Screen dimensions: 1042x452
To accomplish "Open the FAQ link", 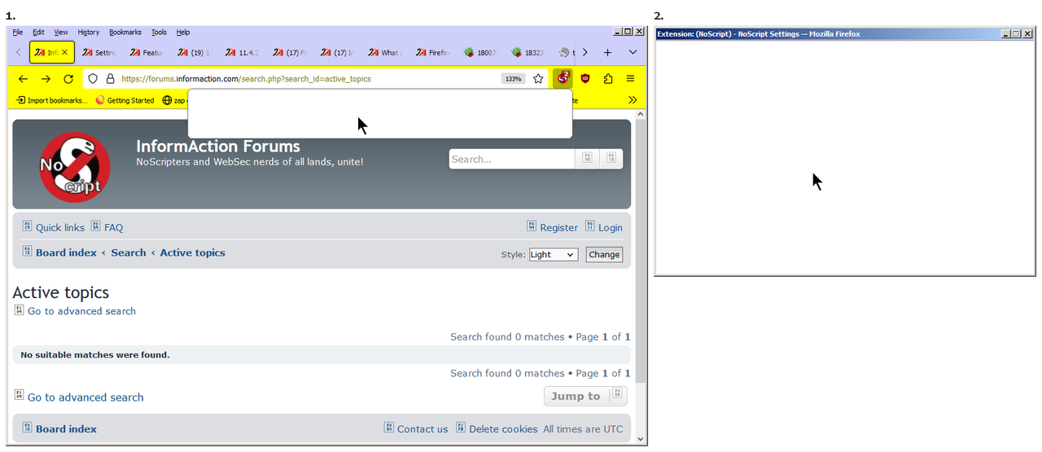I will tap(113, 227).
